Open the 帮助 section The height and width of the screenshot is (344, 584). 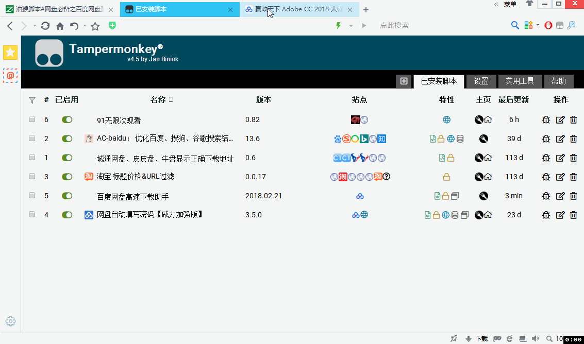(558, 81)
